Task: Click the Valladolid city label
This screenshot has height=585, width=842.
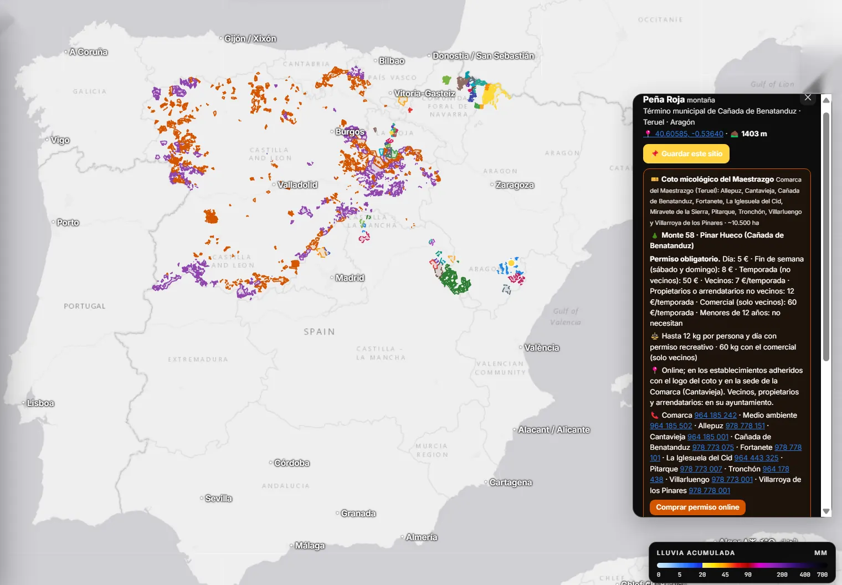Action: (x=297, y=185)
